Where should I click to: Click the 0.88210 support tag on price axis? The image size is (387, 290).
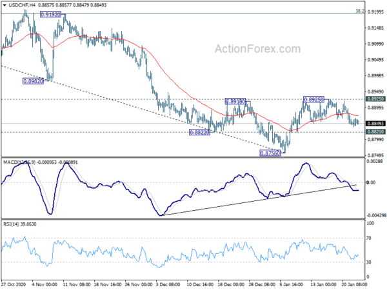(375, 131)
